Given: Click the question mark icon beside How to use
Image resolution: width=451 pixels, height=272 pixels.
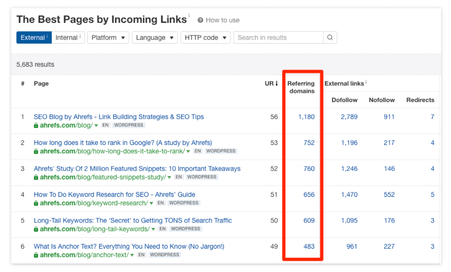Looking at the screenshot, I should (x=200, y=20).
